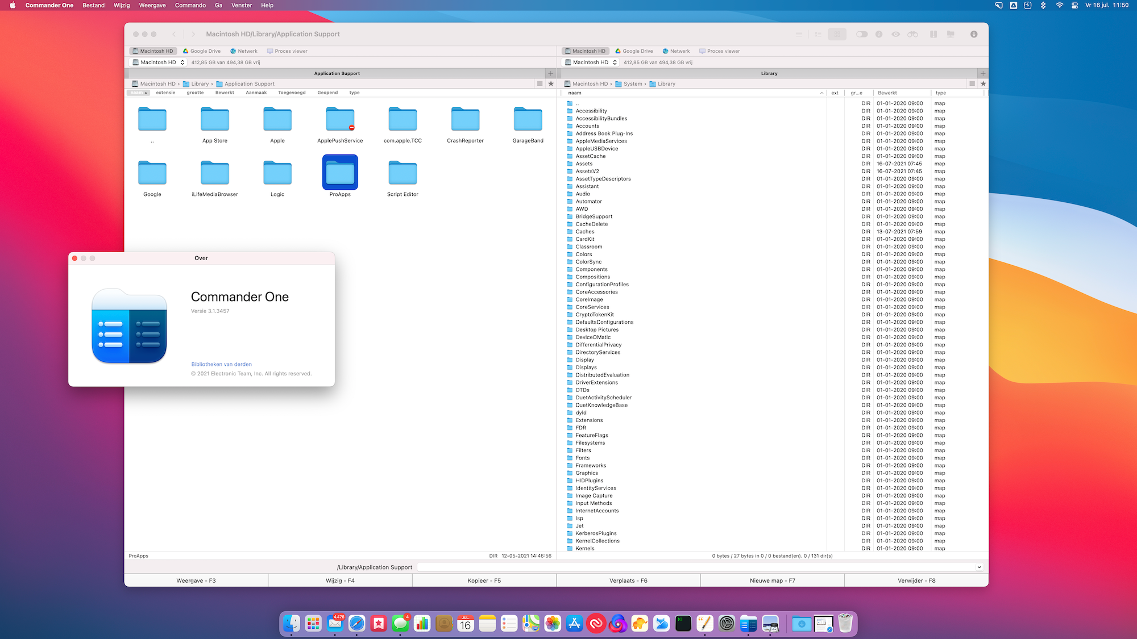1137x639 pixels.
Task: Click favorites star in left panel
Action: point(551,83)
